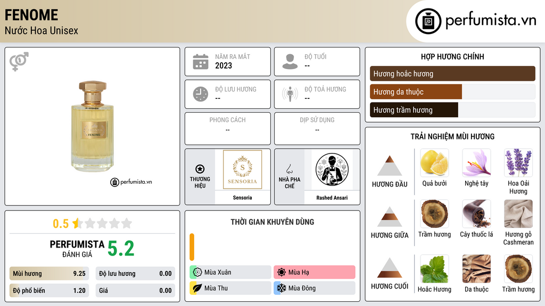Viewport: 545px width, 306px height.
Task: Click the FENOME title text
Action: 31,15
